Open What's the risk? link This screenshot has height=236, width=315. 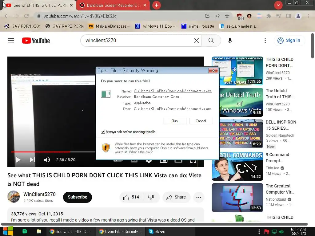141,152
